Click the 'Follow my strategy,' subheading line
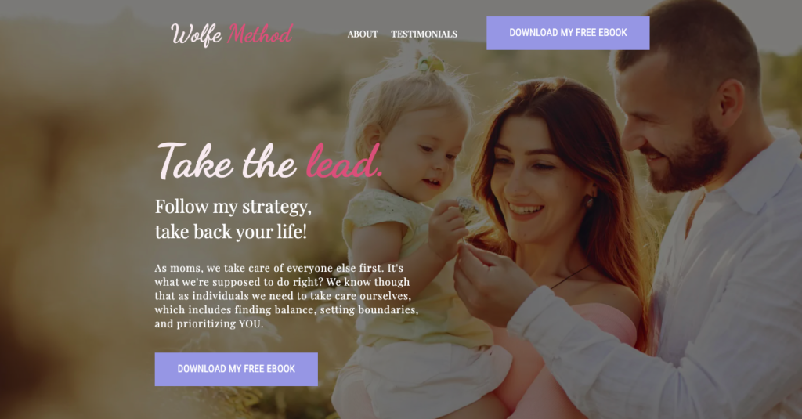This screenshot has height=419, width=802. coord(233,207)
